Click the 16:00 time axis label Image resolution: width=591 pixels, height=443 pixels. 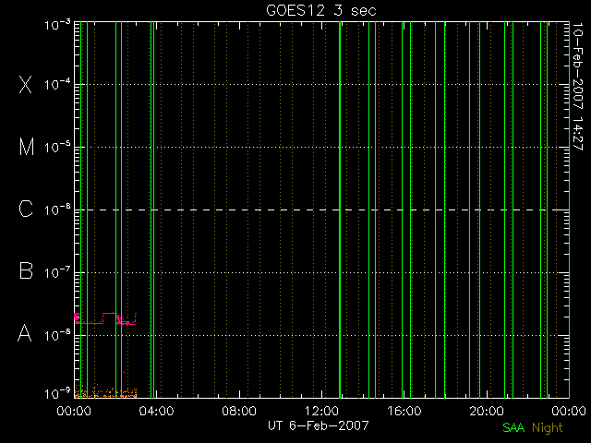(404, 411)
